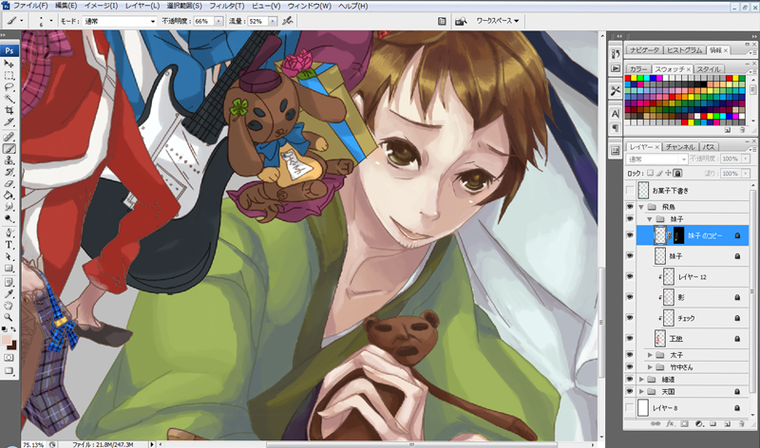Viewport: 760px width, 448px height.
Task: Switch to the チャンネル tab
Action: [680, 147]
